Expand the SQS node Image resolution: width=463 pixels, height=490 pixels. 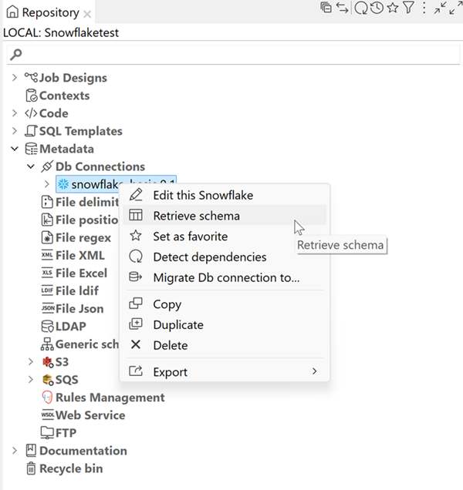31,380
